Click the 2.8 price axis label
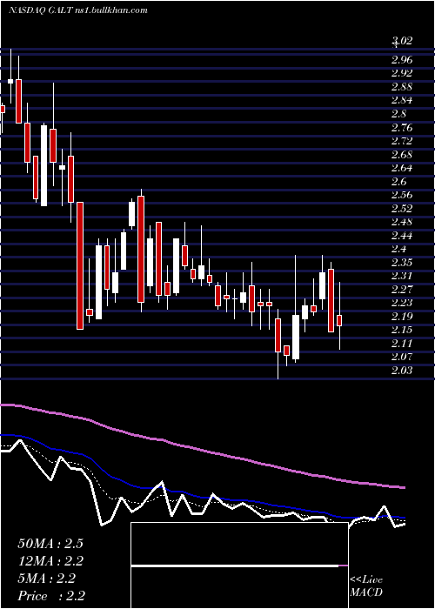435x609 pixels. pos(399,114)
